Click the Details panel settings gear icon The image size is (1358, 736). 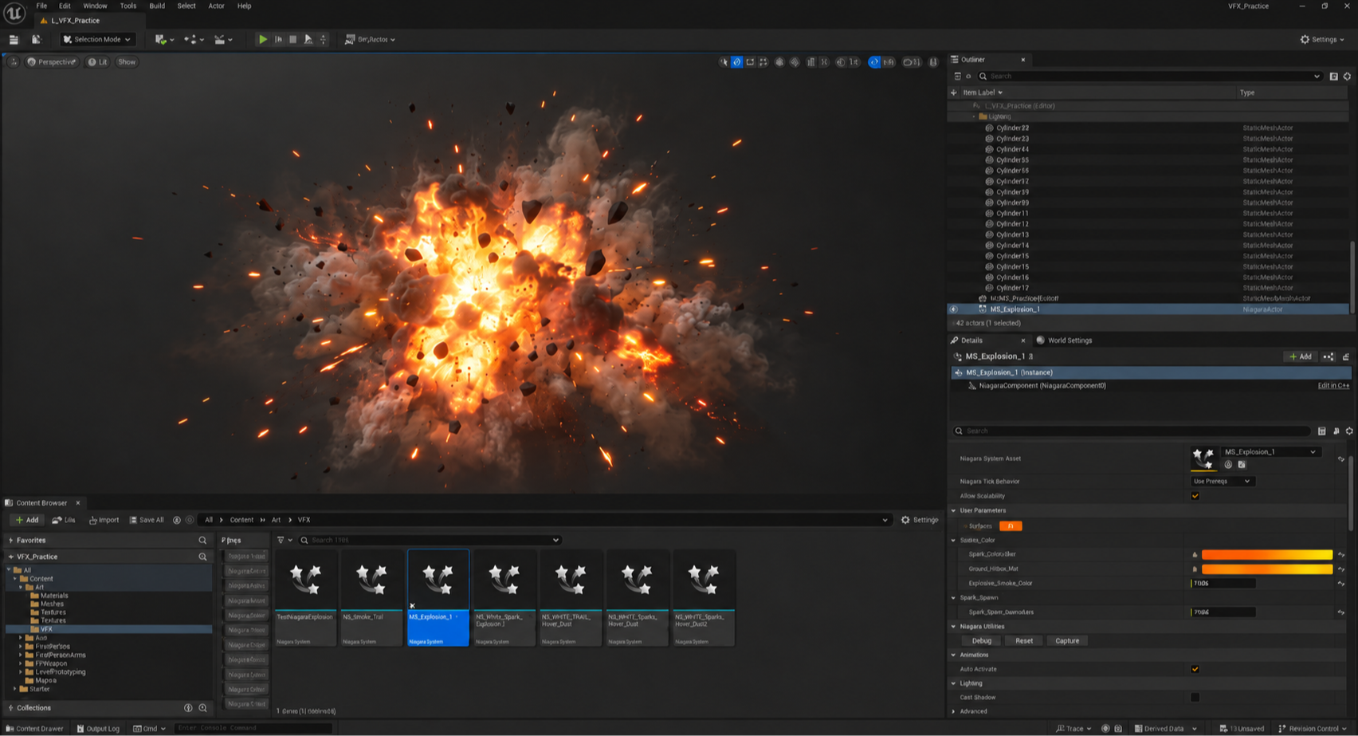coord(1349,431)
